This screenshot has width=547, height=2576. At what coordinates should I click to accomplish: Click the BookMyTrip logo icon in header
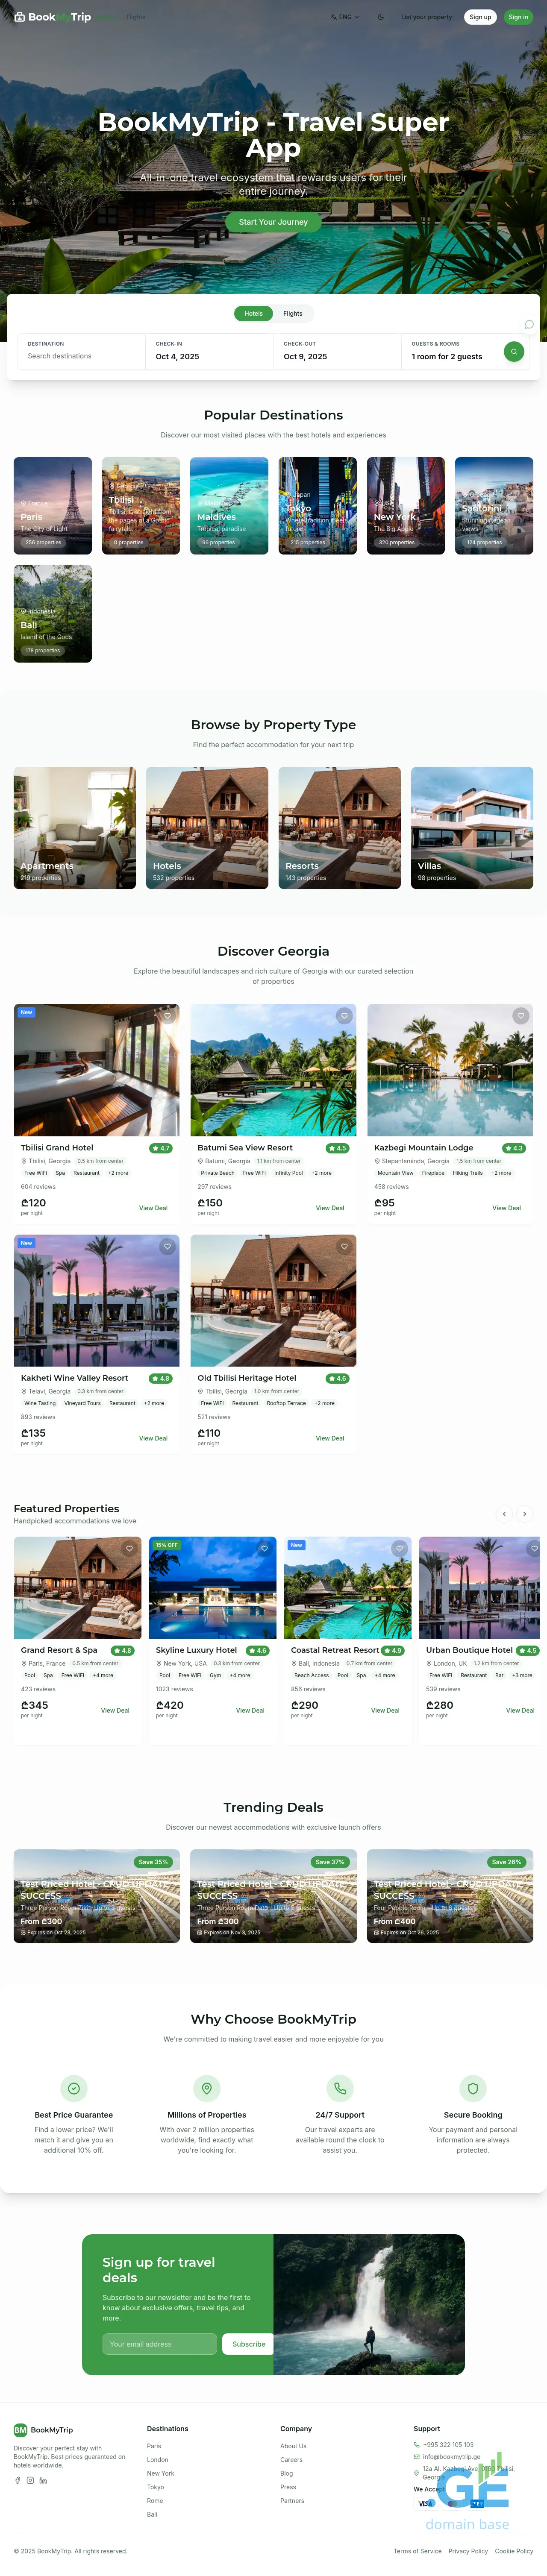(x=19, y=17)
